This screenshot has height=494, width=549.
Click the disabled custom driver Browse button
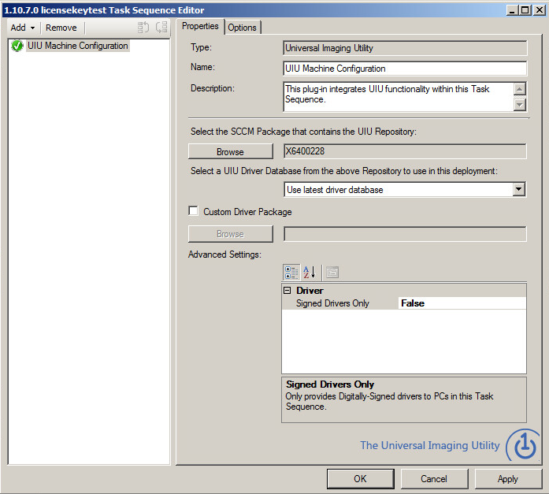pyautogui.click(x=230, y=234)
